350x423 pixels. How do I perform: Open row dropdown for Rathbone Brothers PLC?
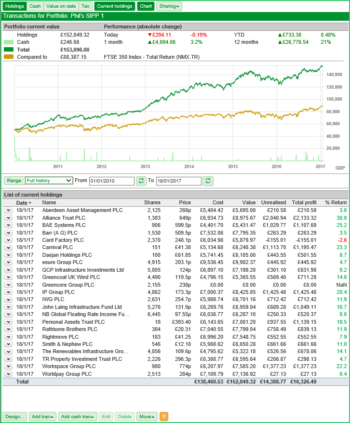tap(8, 330)
